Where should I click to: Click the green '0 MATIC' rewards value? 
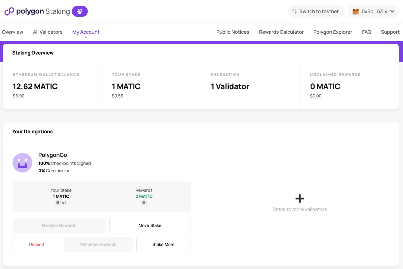pos(144,196)
